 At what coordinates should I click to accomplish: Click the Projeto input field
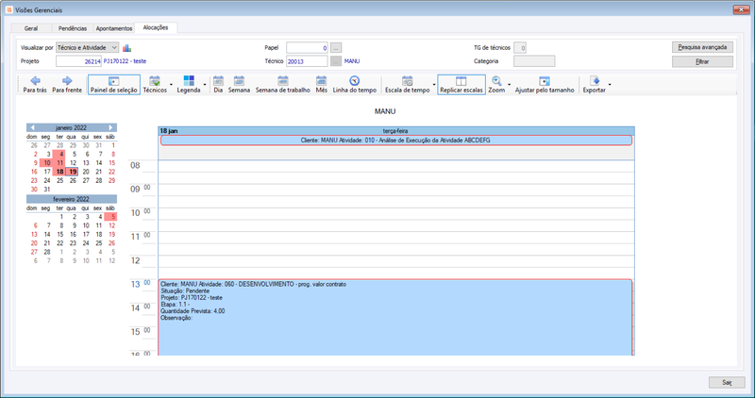pos(78,61)
